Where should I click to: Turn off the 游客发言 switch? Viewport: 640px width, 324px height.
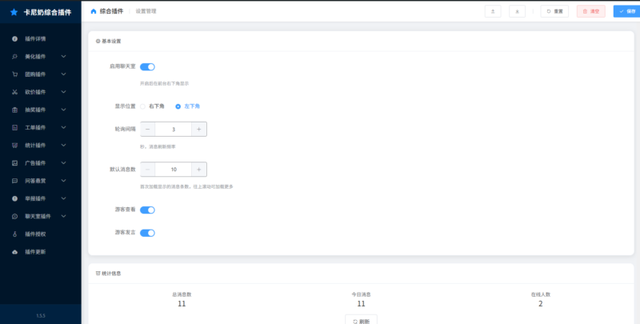147,233
